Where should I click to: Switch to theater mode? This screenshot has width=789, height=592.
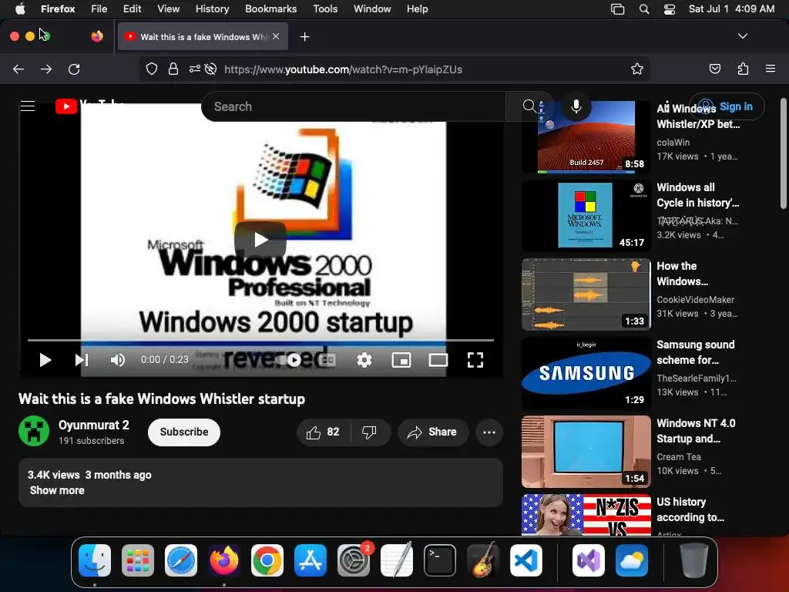pyautogui.click(x=438, y=360)
